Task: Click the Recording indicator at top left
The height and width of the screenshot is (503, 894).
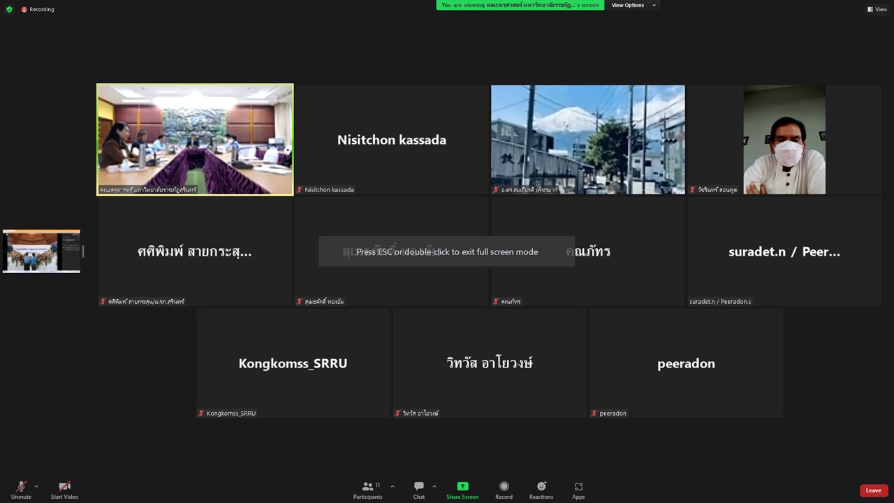Action: (x=38, y=9)
